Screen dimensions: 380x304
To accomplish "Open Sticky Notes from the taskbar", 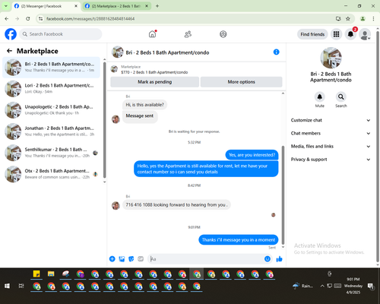I will coord(36,274).
